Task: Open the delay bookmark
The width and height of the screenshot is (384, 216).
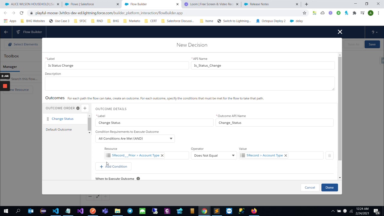Action: [296, 21]
